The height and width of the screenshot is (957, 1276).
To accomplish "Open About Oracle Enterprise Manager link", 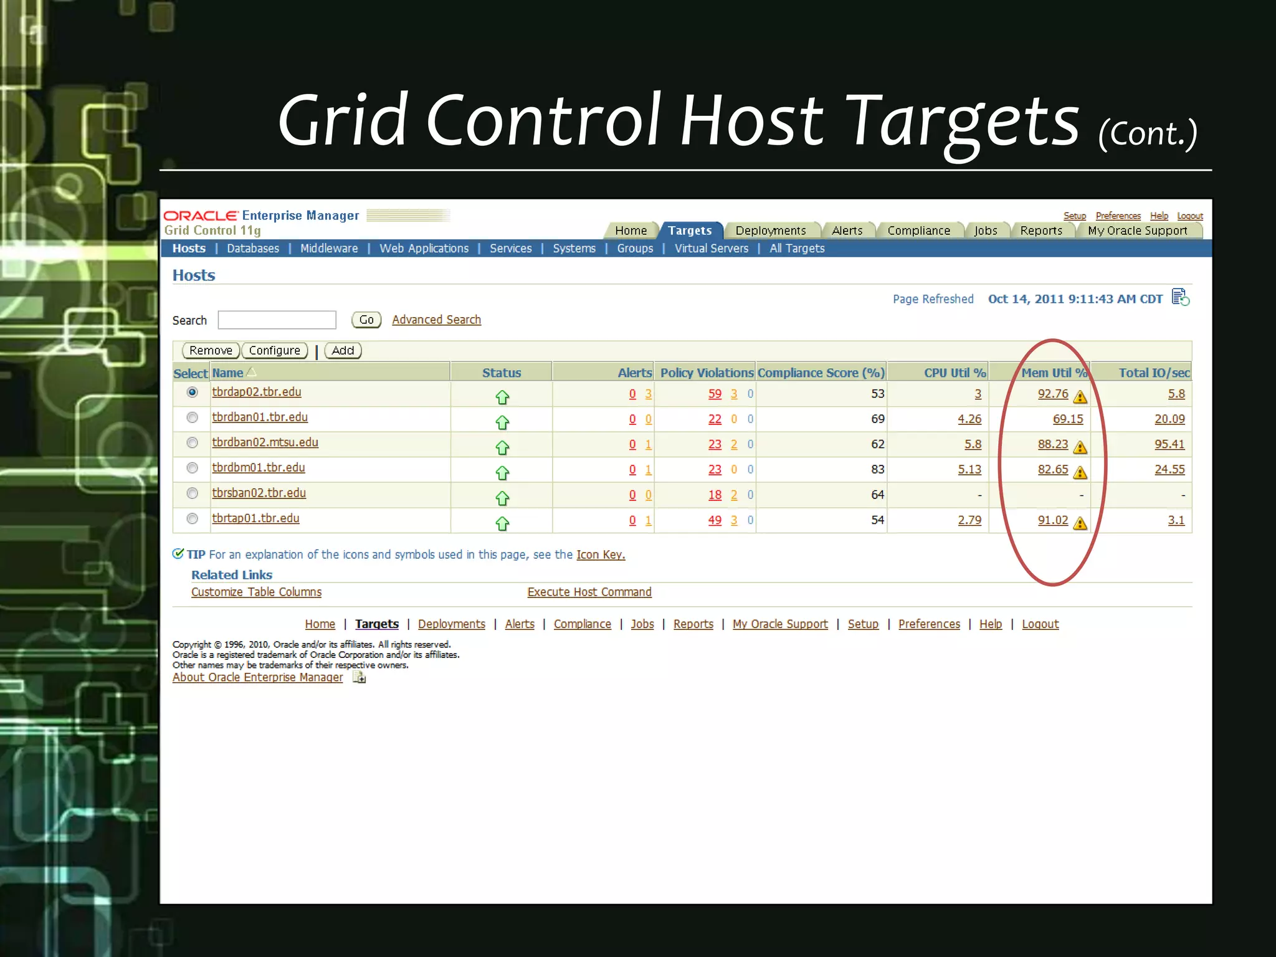I will (257, 677).
